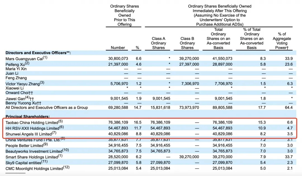
Task: Click the Beautyworks Investment Limited name
Action: point(34,151)
